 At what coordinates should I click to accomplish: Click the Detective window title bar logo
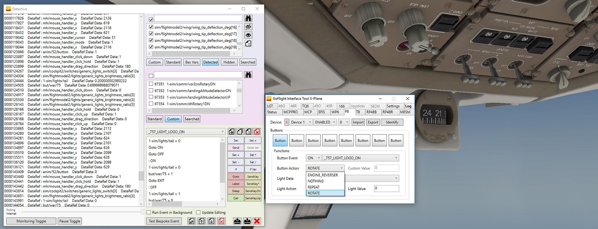(8, 9)
